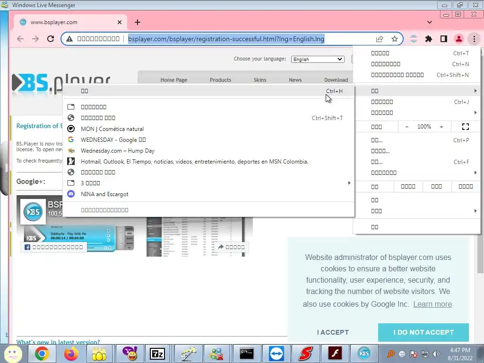The image size is (484, 363).
Task: Open the Download navigation tab
Action: (x=336, y=80)
